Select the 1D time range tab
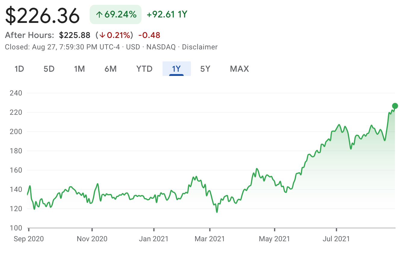The image size is (407, 253). click(x=19, y=69)
